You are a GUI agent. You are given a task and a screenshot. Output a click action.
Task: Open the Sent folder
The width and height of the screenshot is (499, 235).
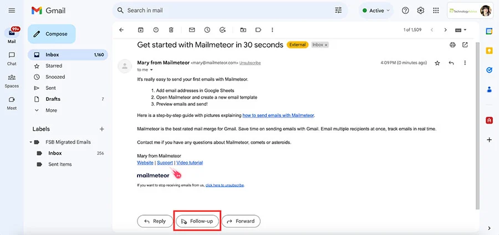coord(68,88)
